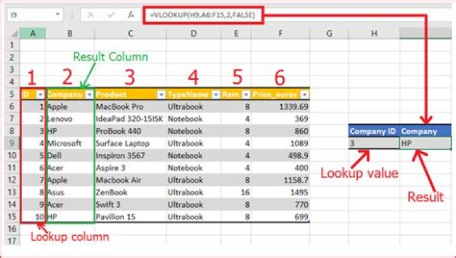Click the Lenovo company cell

pos(70,119)
